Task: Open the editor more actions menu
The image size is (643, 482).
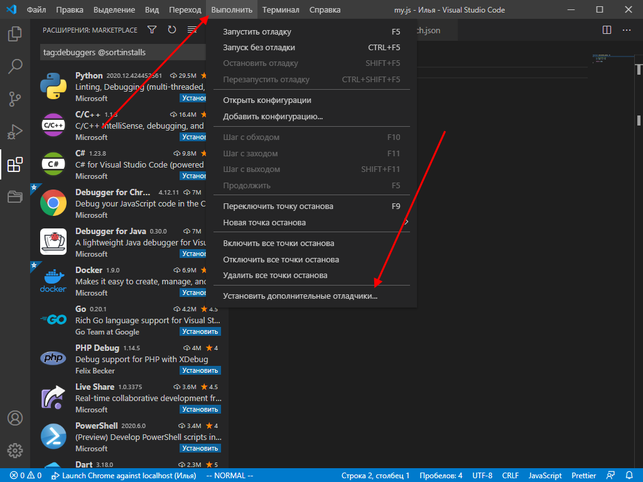Action: pos(626,29)
